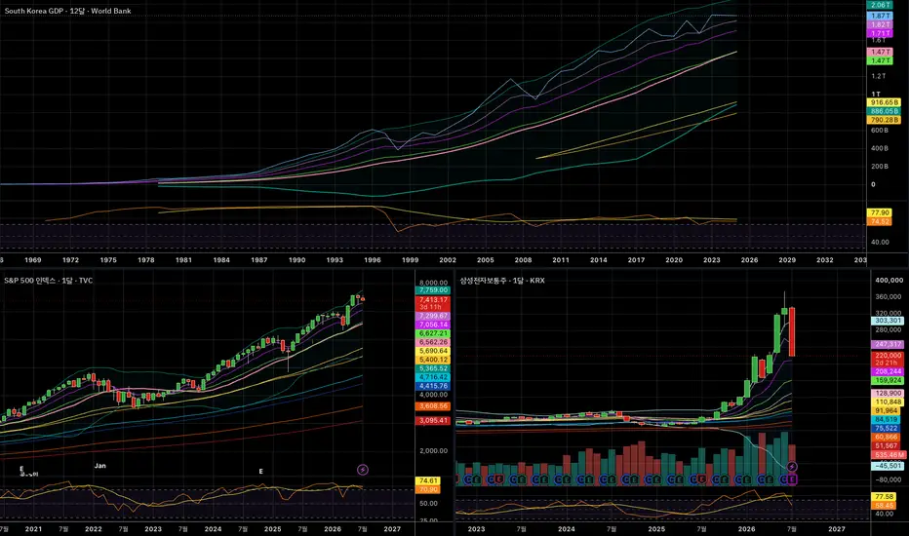Open the red E earnings marker near mid-2025
The image size is (909, 536).
(701, 479)
